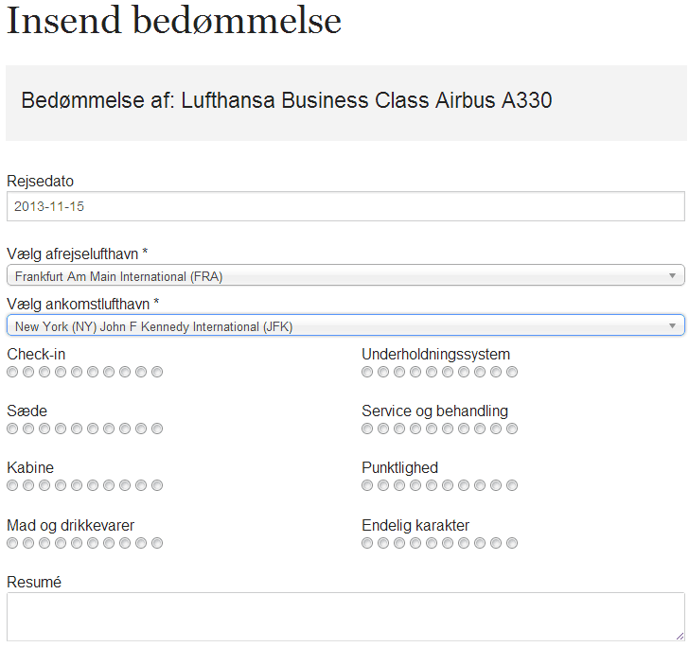The width and height of the screenshot is (689, 647).
Task: Expand the Vælg ankomstlufthavn dropdown
Action: click(344, 326)
